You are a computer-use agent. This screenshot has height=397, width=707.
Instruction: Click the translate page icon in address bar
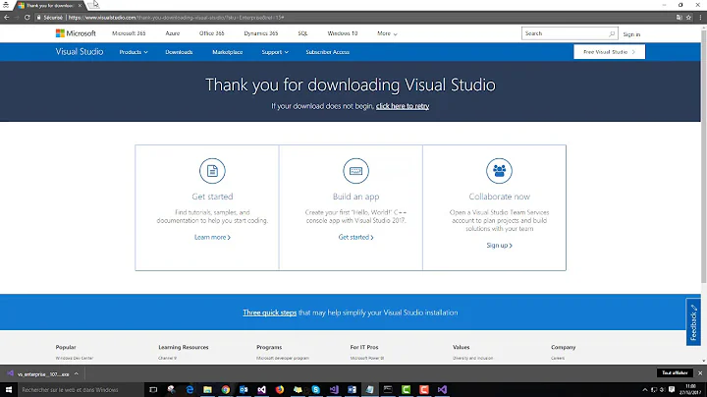680,17
